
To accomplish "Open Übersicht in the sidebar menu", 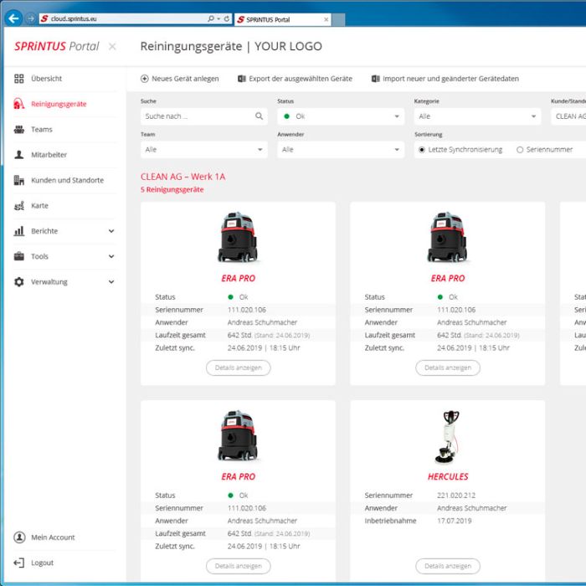I will 47,79.
